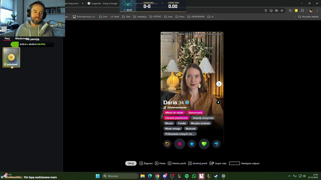Click the 'Miłość do siebie' interest tag

tap(174, 112)
